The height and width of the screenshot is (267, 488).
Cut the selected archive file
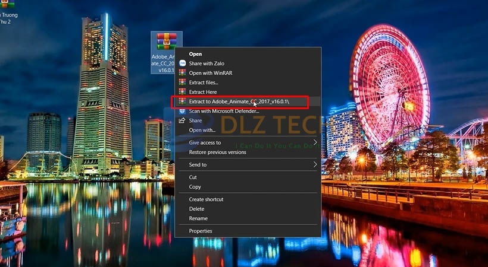[x=193, y=177]
